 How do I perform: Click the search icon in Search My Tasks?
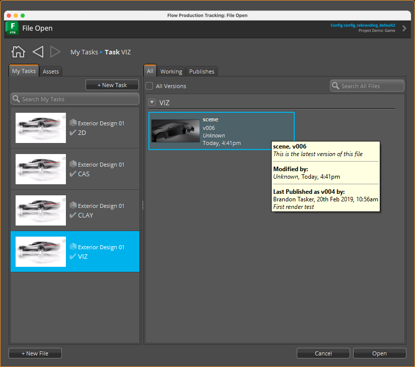(x=16, y=99)
